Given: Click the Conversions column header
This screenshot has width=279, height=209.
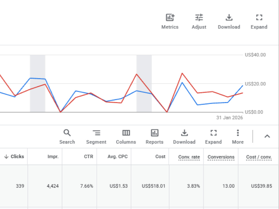Looking at the screenshot, I should (221, 157).
